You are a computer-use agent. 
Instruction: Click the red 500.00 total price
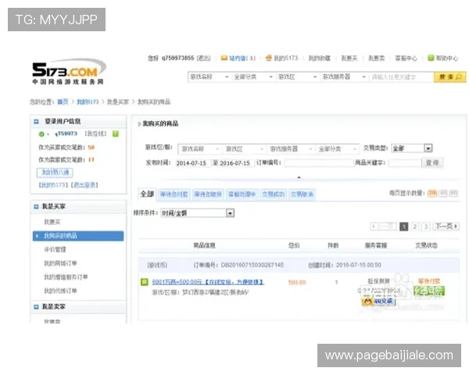coord(297,282)
